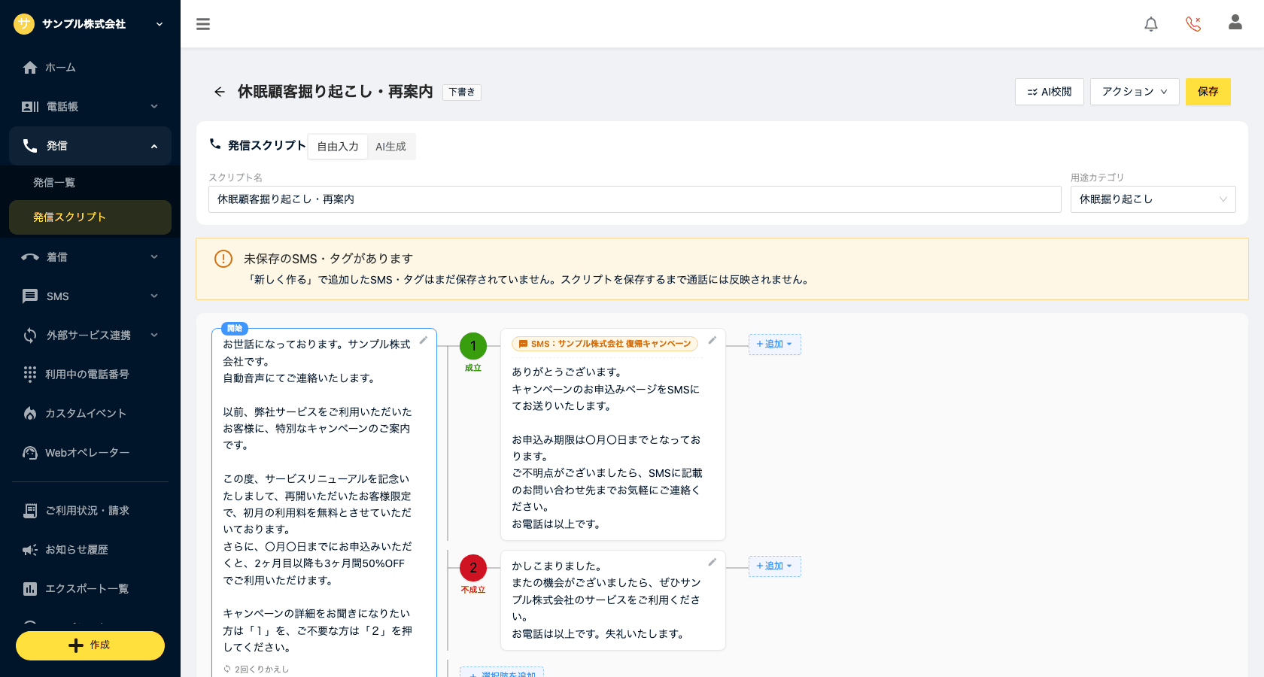The width and height of the screenshot is (1264, 677).
Task: Switch to the AI生成 tab
Action: click(390, 147)
